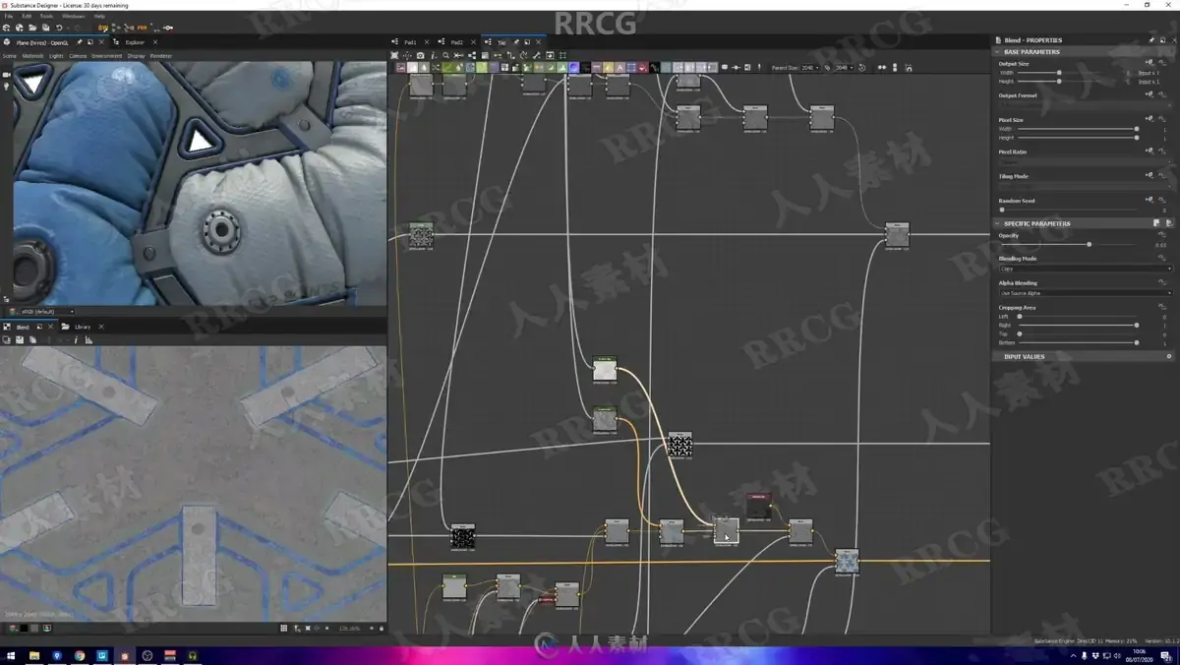This screenshot has height=665, width=1180.
Task: Open the Lights menu in 3D view
Action: click(56, 56)
